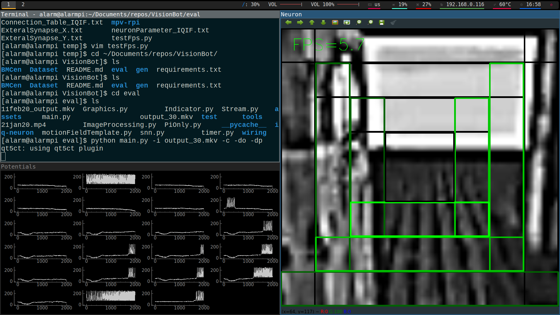Click the wiring directory name
The width and height of the screenshot is (560, 315).
(x=254, y=133)
